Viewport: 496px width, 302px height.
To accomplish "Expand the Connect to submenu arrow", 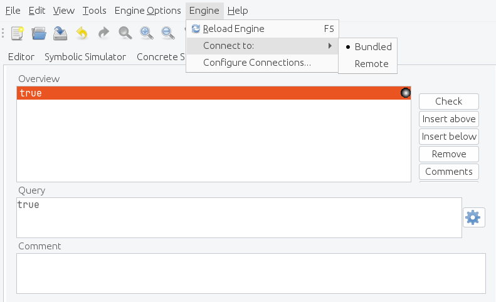I will [330, 46].
